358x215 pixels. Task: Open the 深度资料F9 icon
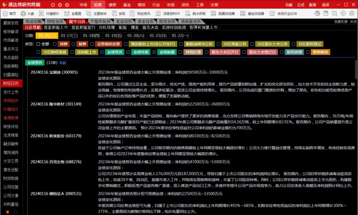coord(158,14)
